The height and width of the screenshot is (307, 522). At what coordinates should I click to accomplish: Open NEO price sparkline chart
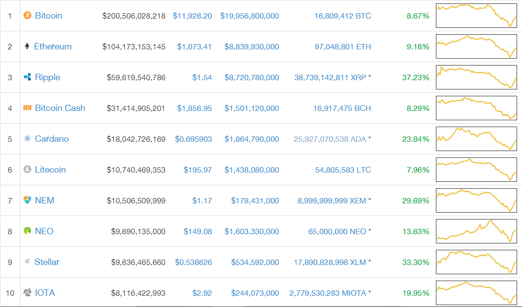(477, 231)
